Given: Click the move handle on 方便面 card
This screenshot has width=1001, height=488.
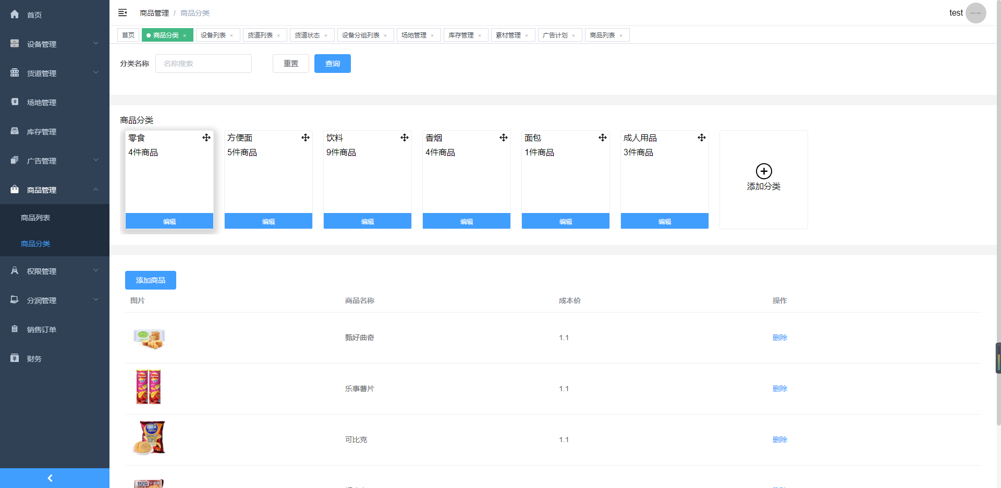Looking at the screenshot, I should 306,137.
